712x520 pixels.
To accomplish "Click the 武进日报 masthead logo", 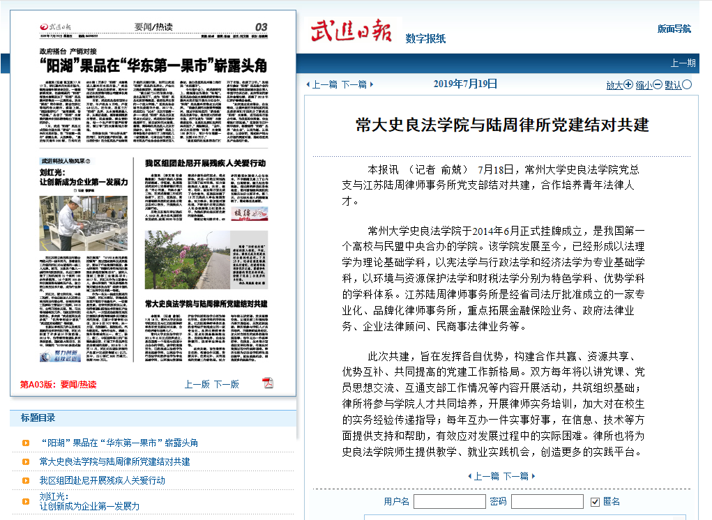I will point(351,31).
